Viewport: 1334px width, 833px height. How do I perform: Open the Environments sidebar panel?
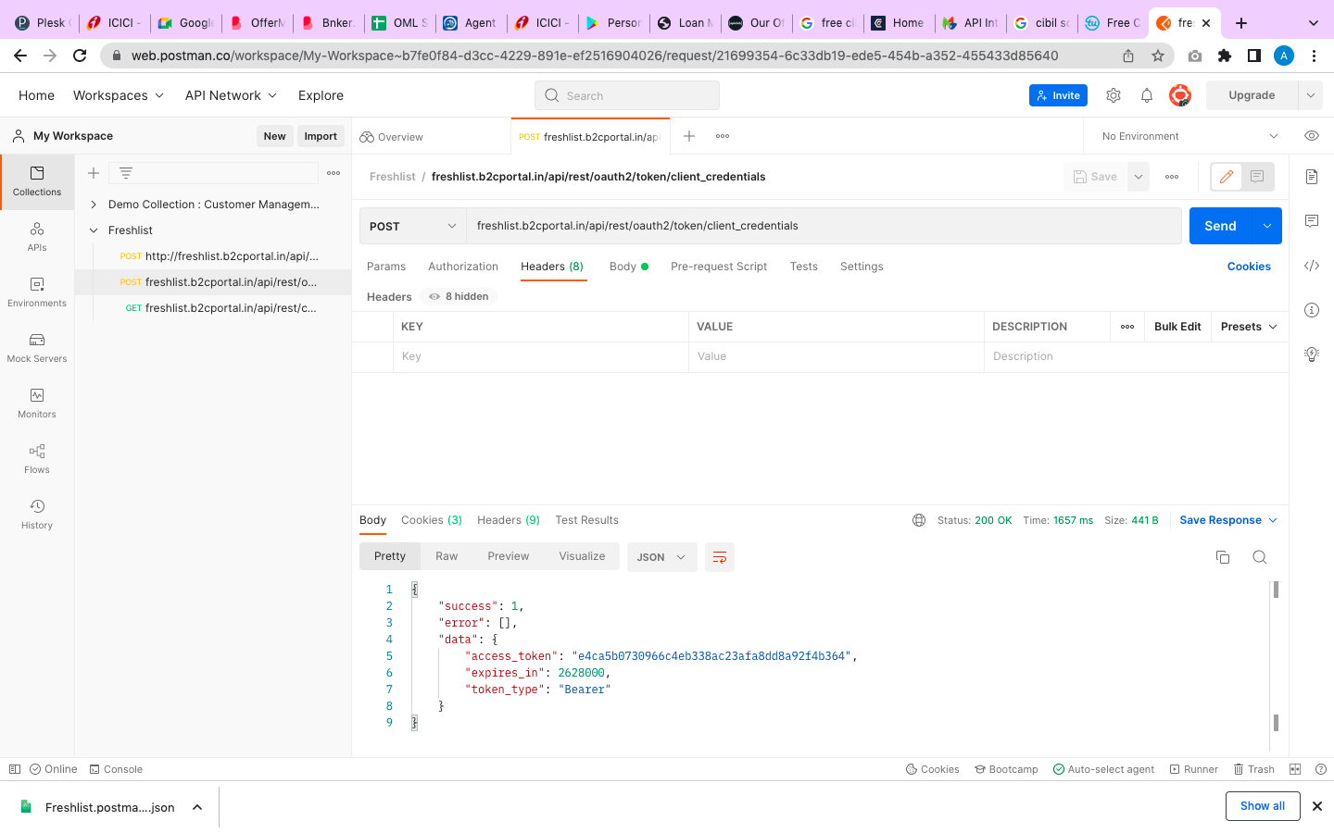(x=37, y=292)
